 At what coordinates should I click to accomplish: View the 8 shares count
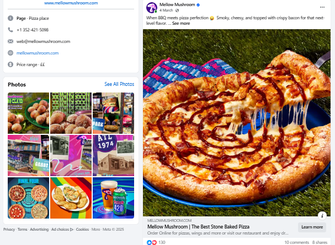[x=320, y=242]
